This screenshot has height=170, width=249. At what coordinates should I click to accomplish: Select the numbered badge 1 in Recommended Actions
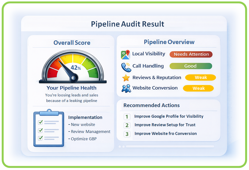[127, 117]
